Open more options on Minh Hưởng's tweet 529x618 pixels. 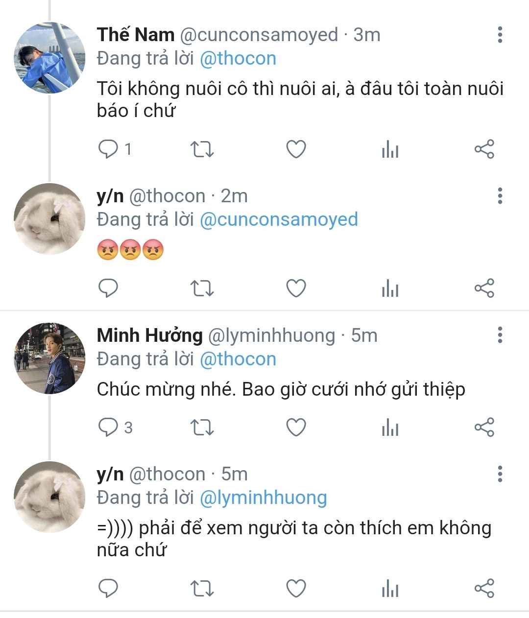(500, 335)
